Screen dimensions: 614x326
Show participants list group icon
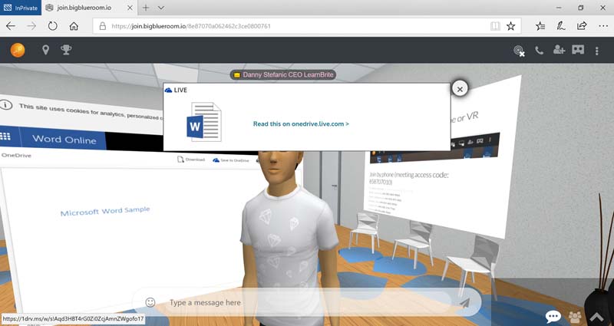[x=575, y=316]
